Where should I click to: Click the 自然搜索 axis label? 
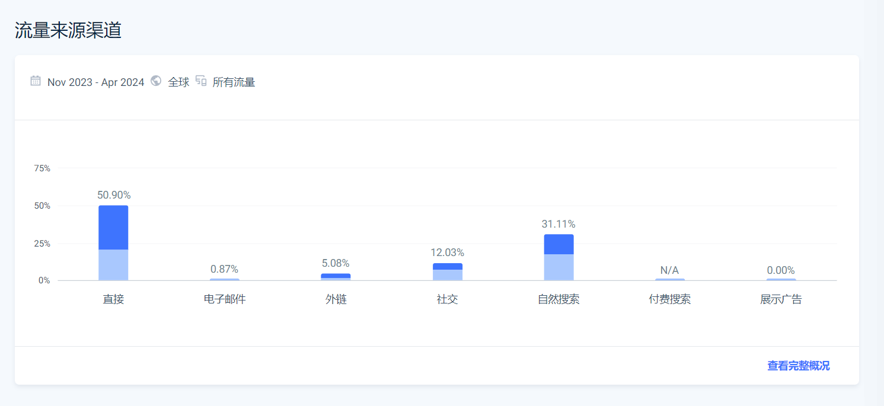[x=559, y=299]
